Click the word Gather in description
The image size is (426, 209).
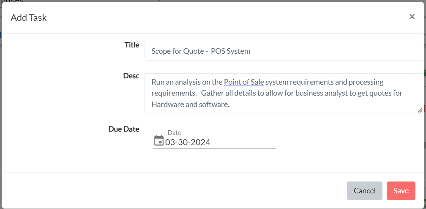[211, 93]
